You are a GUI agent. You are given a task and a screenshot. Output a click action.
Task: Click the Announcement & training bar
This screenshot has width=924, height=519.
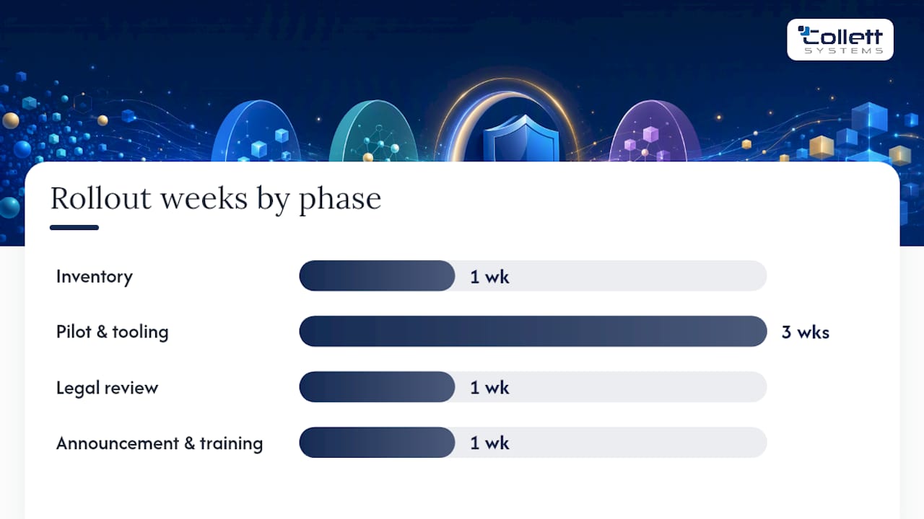pyautogui.click(x=533, y=443)
